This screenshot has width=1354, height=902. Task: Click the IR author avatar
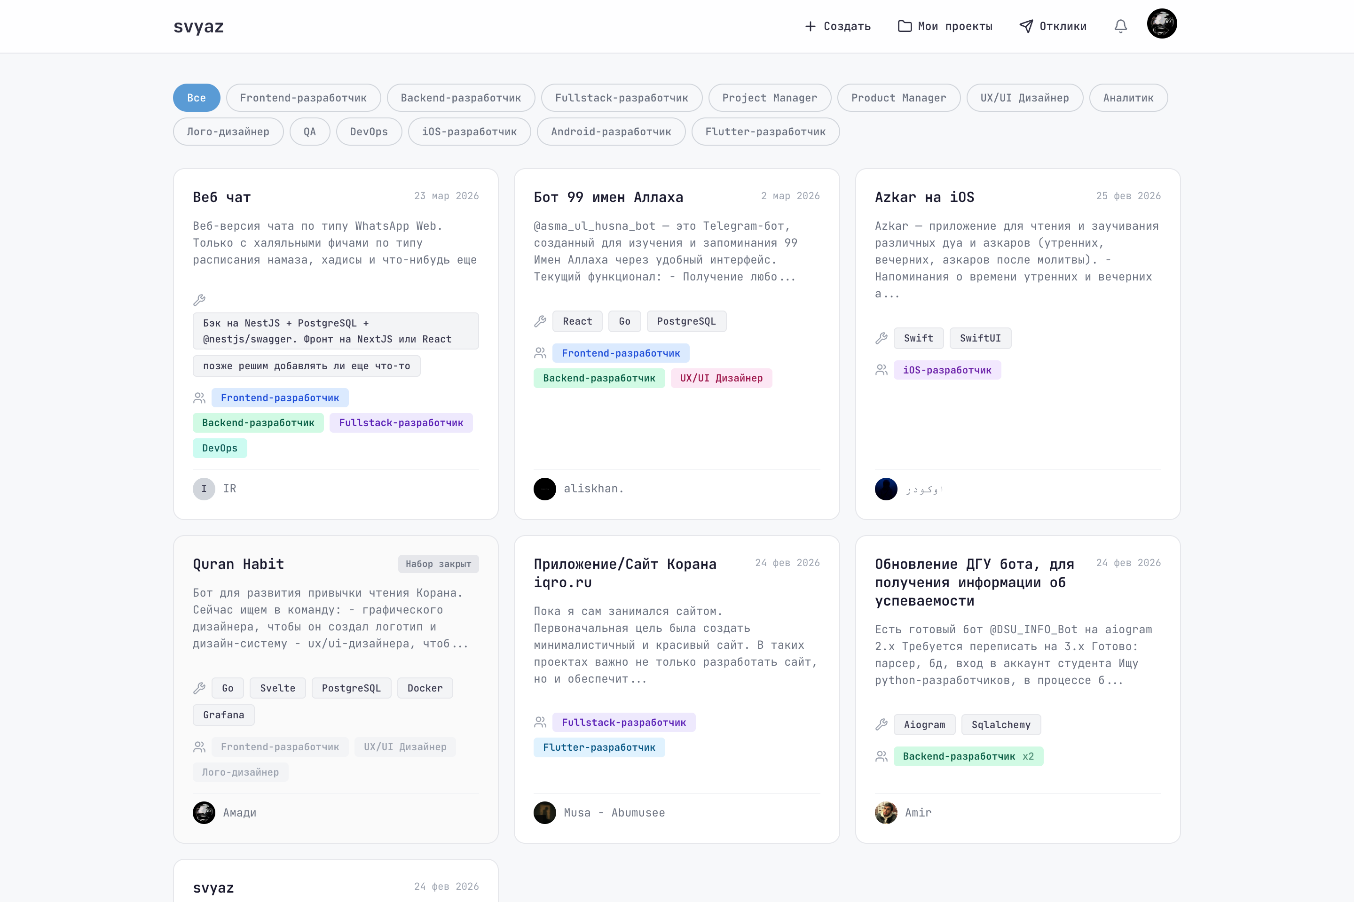[x=204, y=489]
